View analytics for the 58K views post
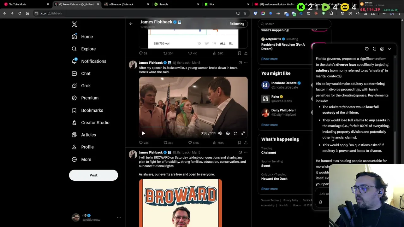Image resolution: width=404 pixels, height=227 pixels. click(x=218, y=53)
